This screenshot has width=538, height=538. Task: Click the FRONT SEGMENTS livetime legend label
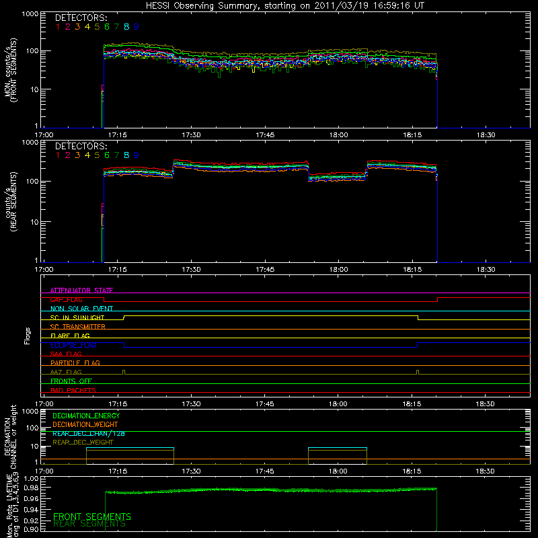(92, 516)
